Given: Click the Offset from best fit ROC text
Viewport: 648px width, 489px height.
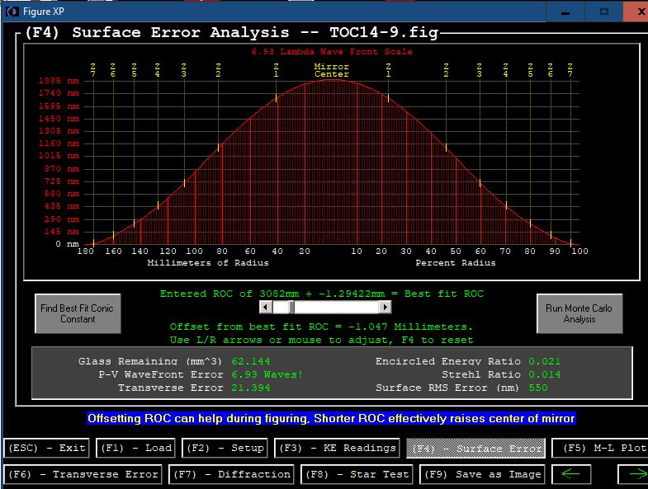Looking at the screenshot, I should pos(321,327).
